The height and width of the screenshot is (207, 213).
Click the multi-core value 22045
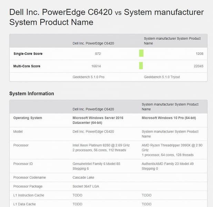198,66
